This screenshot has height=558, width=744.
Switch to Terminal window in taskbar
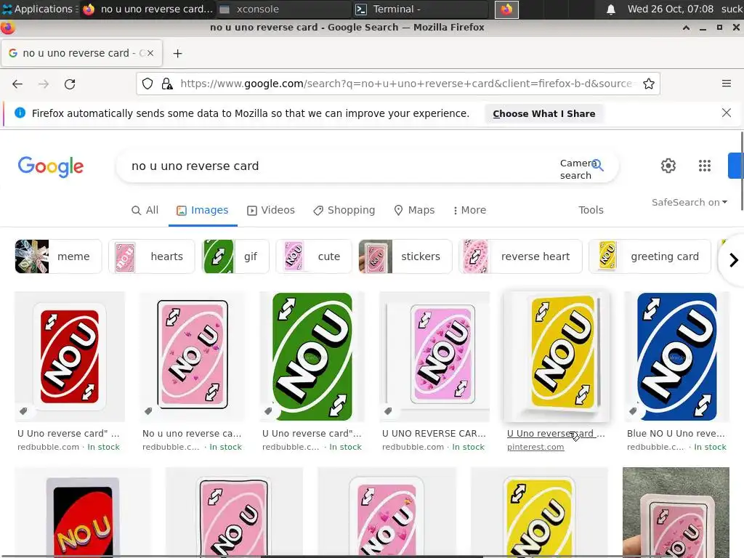[420, 9]
